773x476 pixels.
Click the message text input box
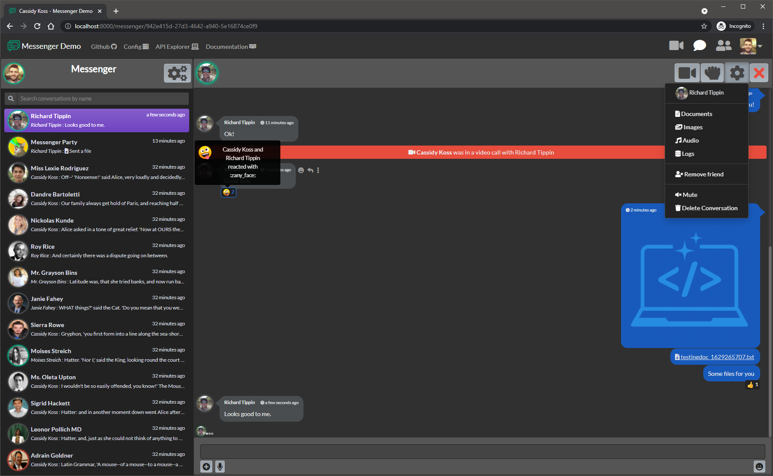click(x=482, y=452)
